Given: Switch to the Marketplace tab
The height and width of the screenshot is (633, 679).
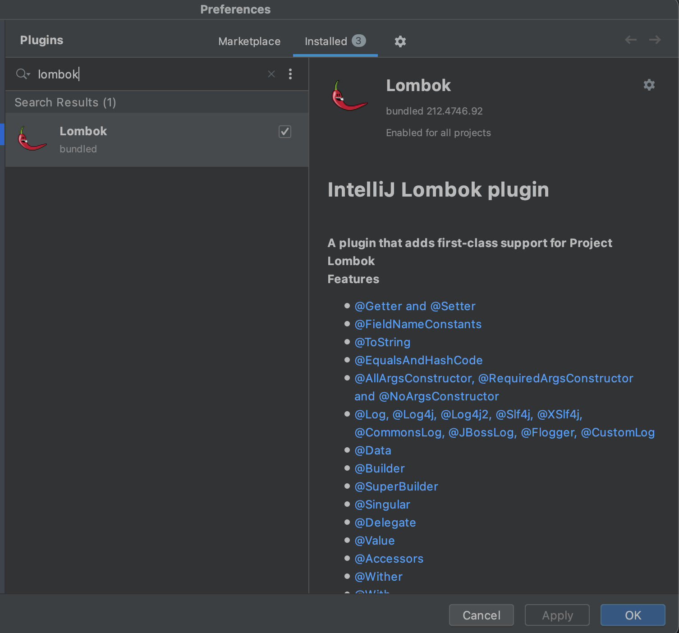Looking at the screenshot, I should (249, 41).
